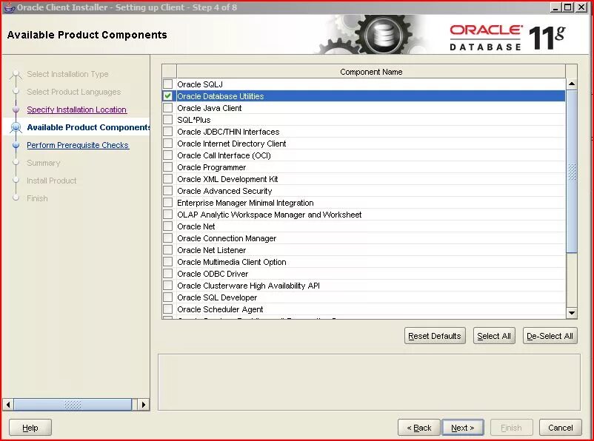The image size is (594, 441).
Task: Enable the Oracle Scheduler Agent checkbox
Action: (168, 309)
